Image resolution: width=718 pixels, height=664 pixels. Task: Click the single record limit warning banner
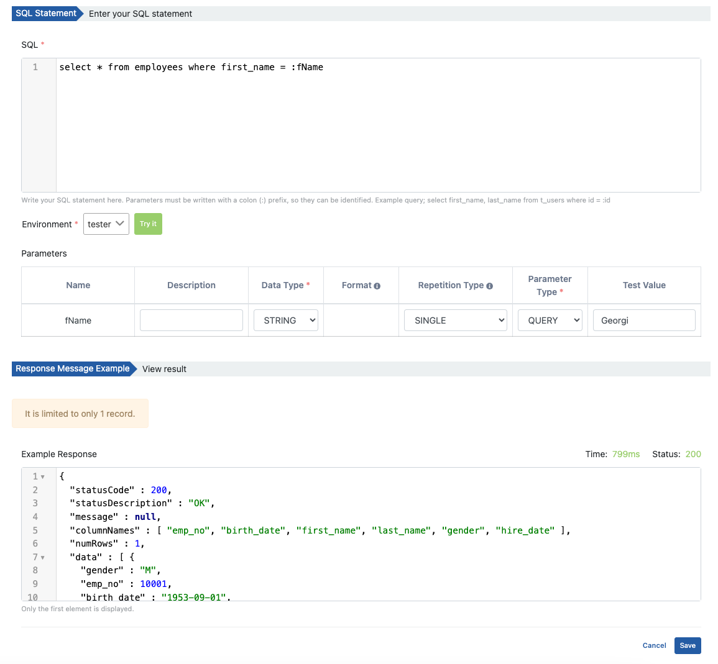click(x=80, y=413)
